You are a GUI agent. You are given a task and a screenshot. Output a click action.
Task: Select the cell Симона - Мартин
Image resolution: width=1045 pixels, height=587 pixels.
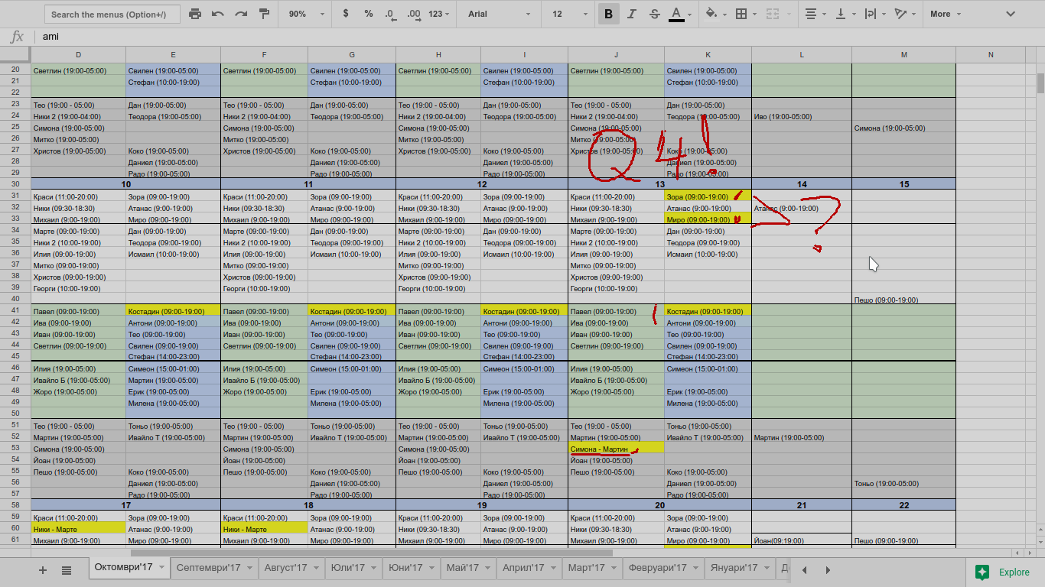616,449
